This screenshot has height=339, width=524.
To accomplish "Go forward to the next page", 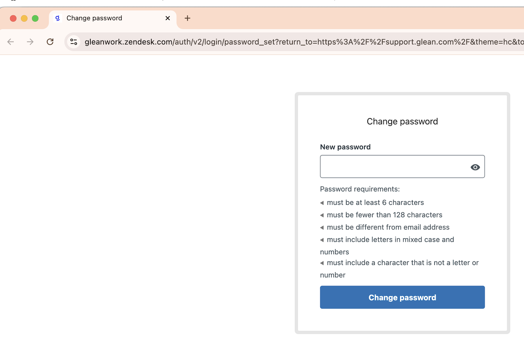I will tap(30, 42).
